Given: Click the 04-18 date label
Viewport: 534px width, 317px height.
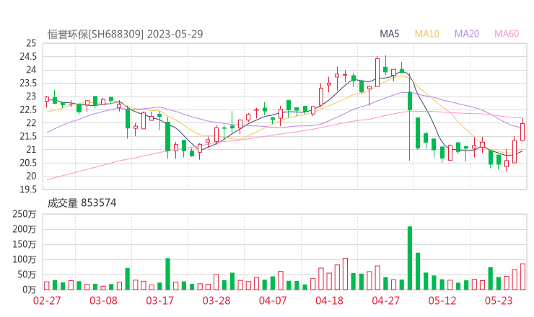Looking at the screenshot, I should (329, 300).
